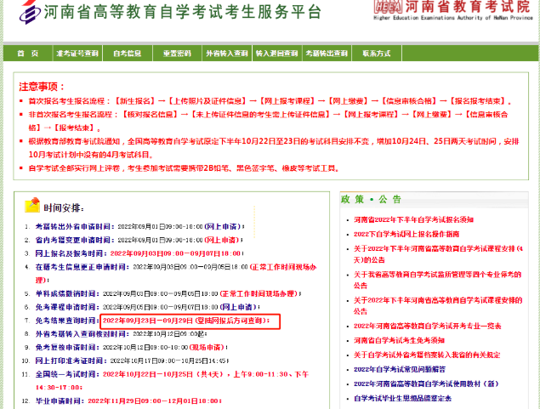Select 转入退回查询 navigation item

point(277,54)
